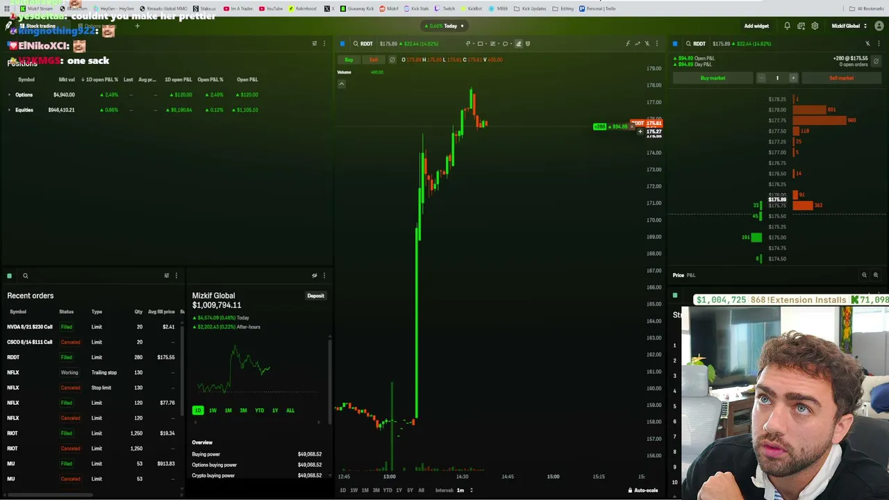Open Recent orders widget more menu
This screenshot has height=500, width=889.
[176, 276]
